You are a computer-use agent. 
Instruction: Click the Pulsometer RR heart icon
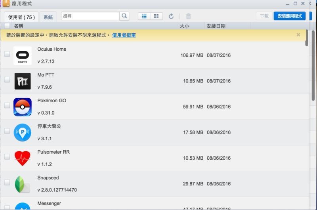tap(22, 158)
